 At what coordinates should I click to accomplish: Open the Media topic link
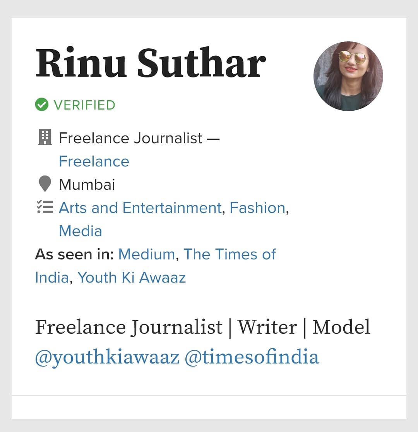(81, 231)
